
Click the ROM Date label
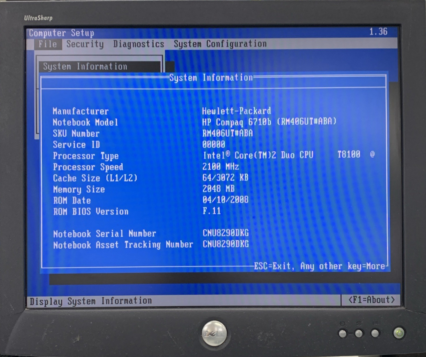[72, 201]
